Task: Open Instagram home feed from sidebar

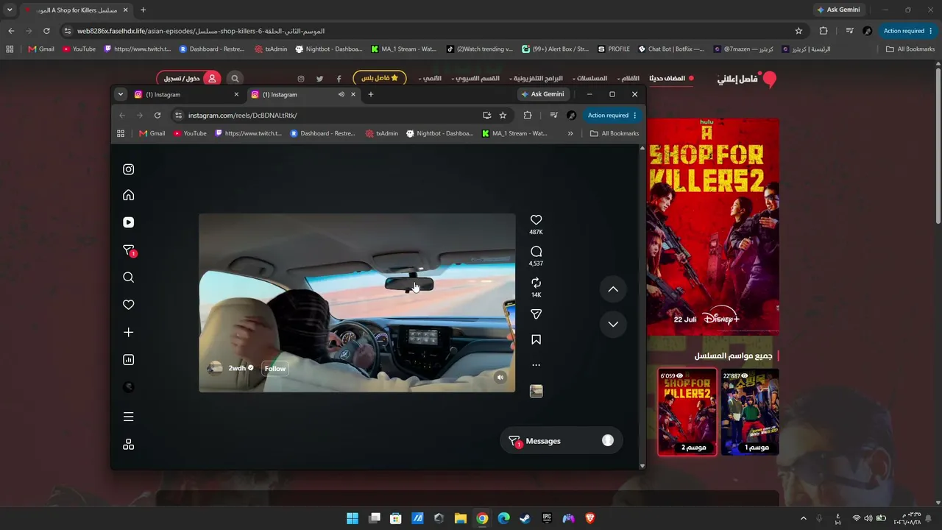Action: tap(128, 195)
